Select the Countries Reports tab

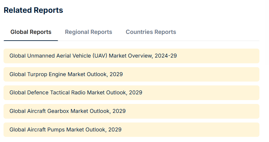pyautogui.click(x=151, y=32)
